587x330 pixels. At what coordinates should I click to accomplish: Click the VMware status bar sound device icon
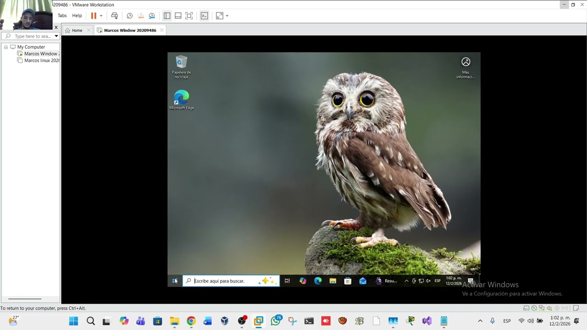click(549, 308)
